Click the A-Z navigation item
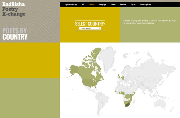The height and width of the screenshot is (118, 180). coord(83,5)
